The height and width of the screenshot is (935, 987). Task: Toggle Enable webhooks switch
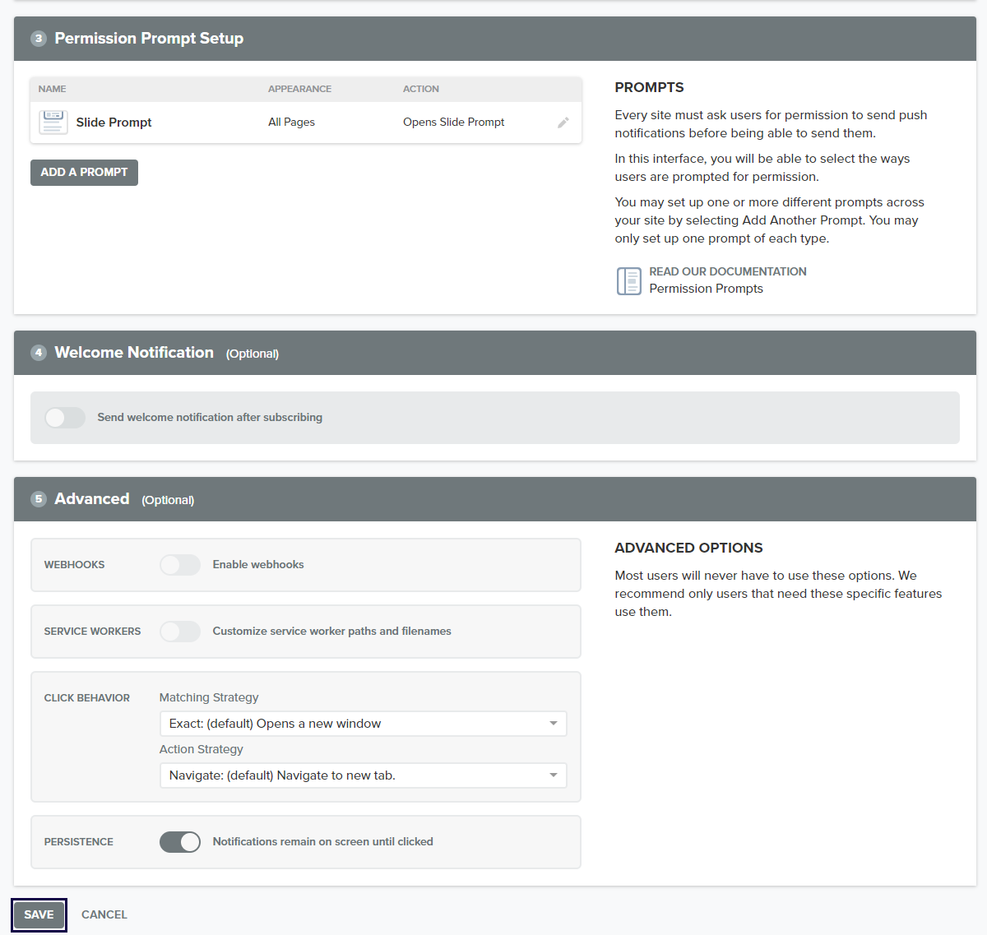coord(180,565)
